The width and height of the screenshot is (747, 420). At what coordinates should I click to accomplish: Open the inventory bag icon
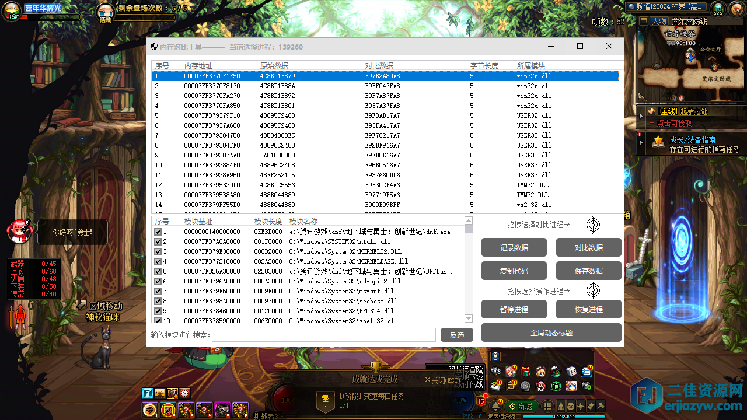click(x=570, y=406)
